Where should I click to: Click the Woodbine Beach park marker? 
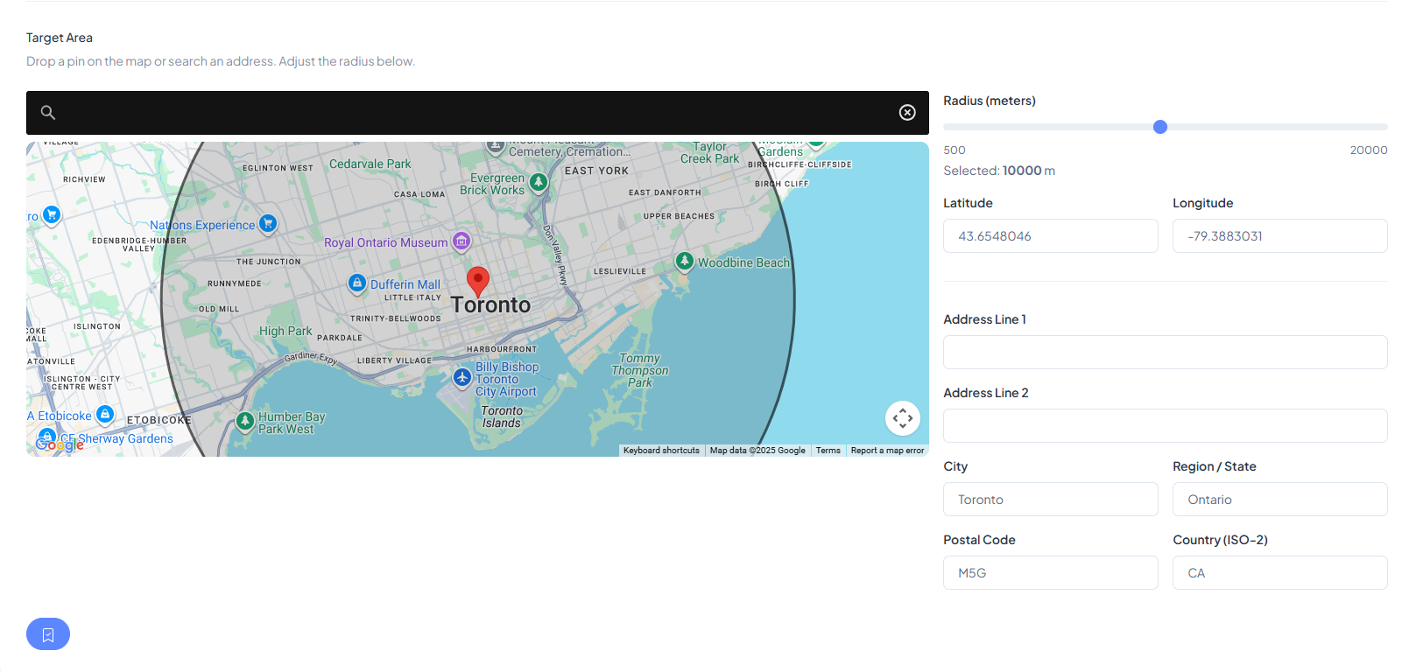685,261
